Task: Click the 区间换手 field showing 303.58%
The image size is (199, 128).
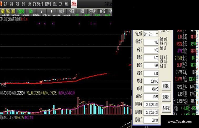Action: (151, 120)
